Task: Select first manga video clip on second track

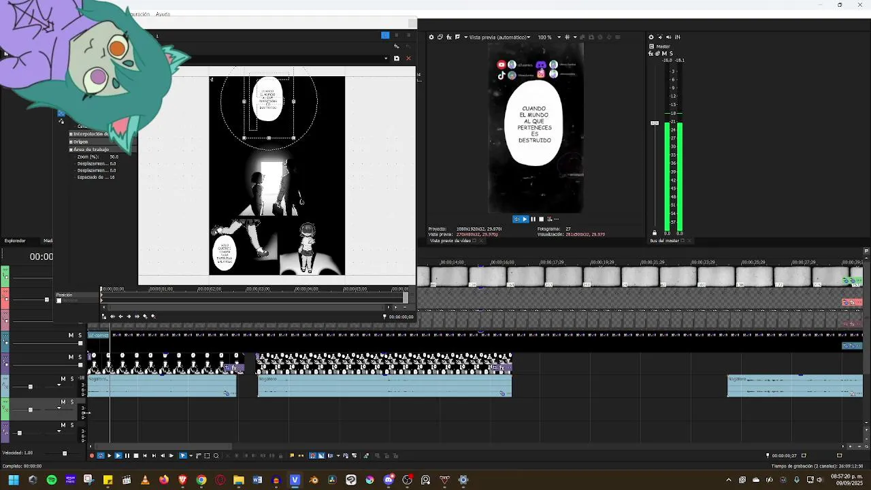Action: point(166,363)
